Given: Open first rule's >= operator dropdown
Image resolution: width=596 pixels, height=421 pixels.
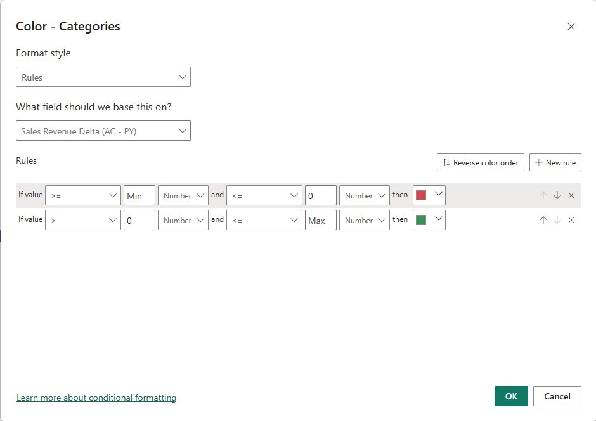Looking at the screenshot, I should pyautogui.click(x=82, y=196).
